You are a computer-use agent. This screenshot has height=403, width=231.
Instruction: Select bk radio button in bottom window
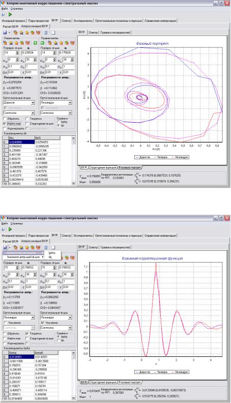point(59,340)
